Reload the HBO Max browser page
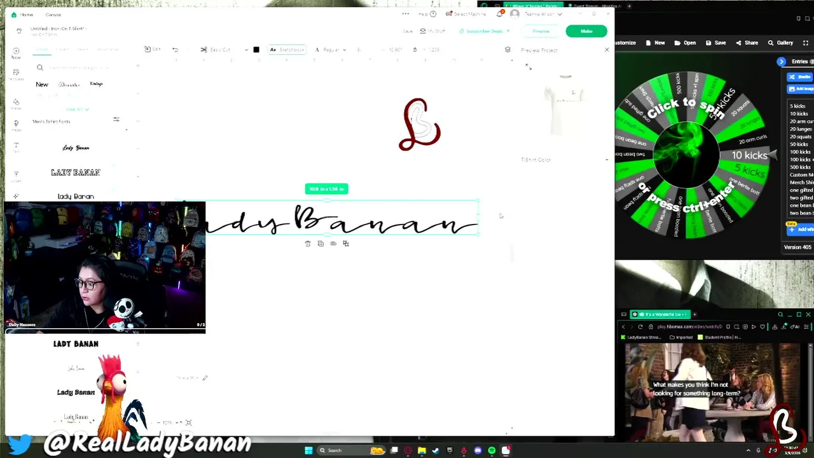Viewport: 814px width, 458px height. click(640, 327)
